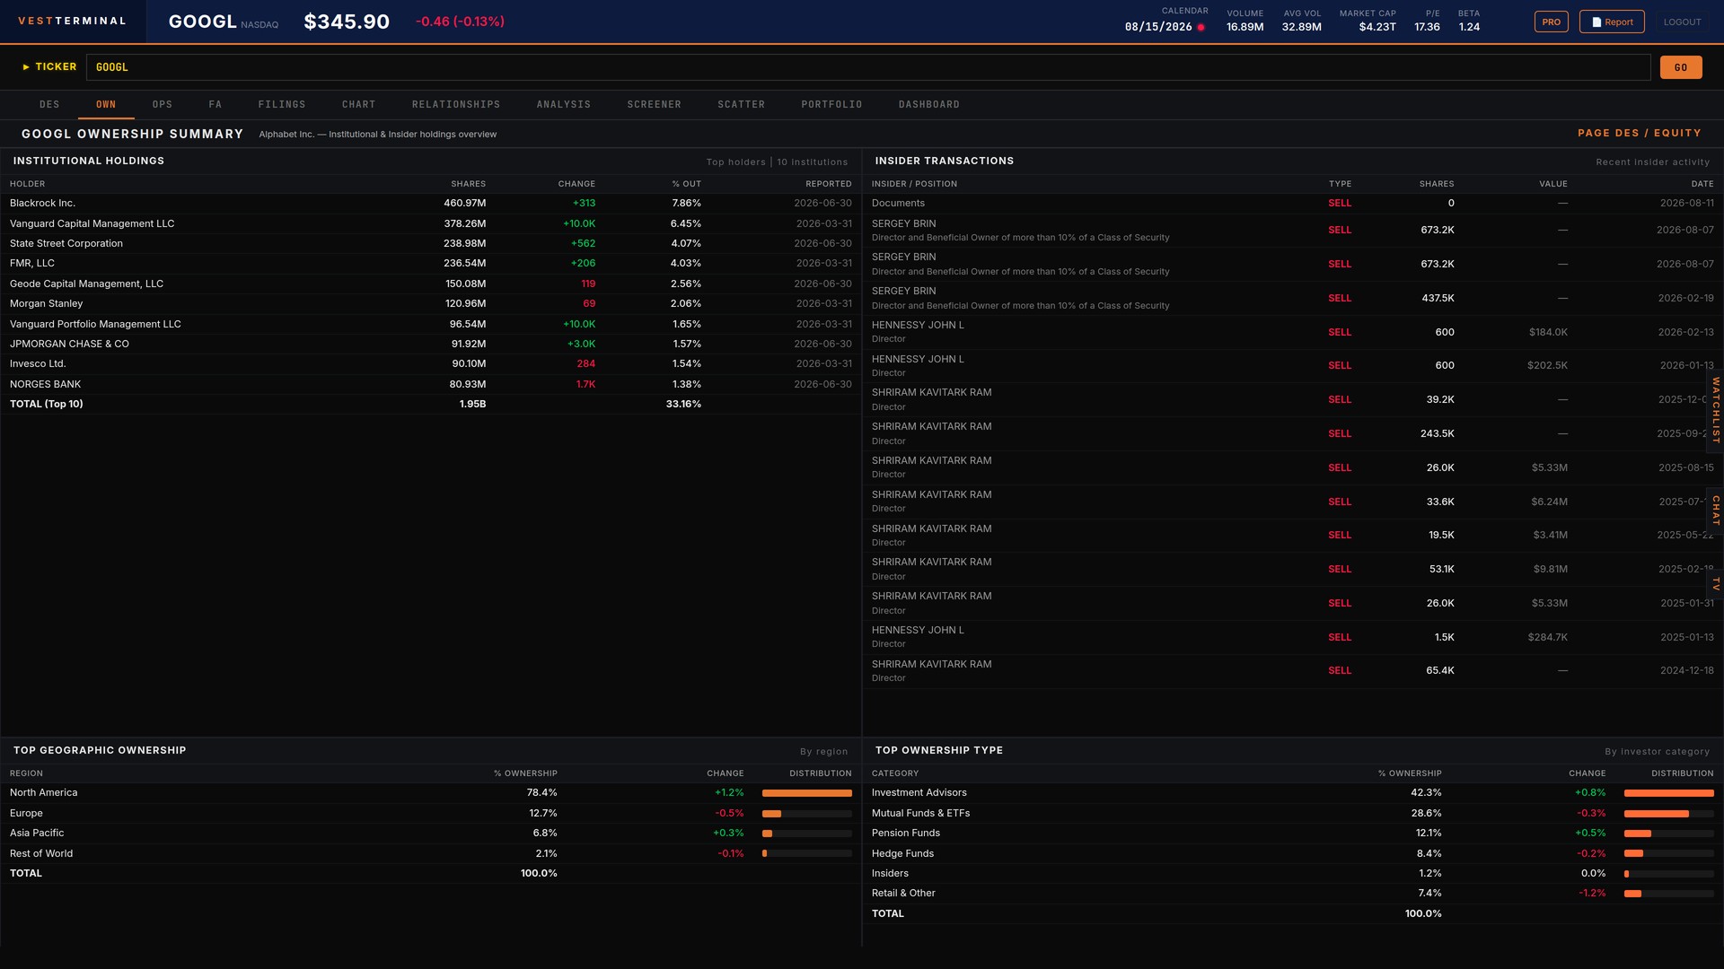Click the Europe distribution bar
This screenshot has width=1724, height=969.
pos(807,814)
